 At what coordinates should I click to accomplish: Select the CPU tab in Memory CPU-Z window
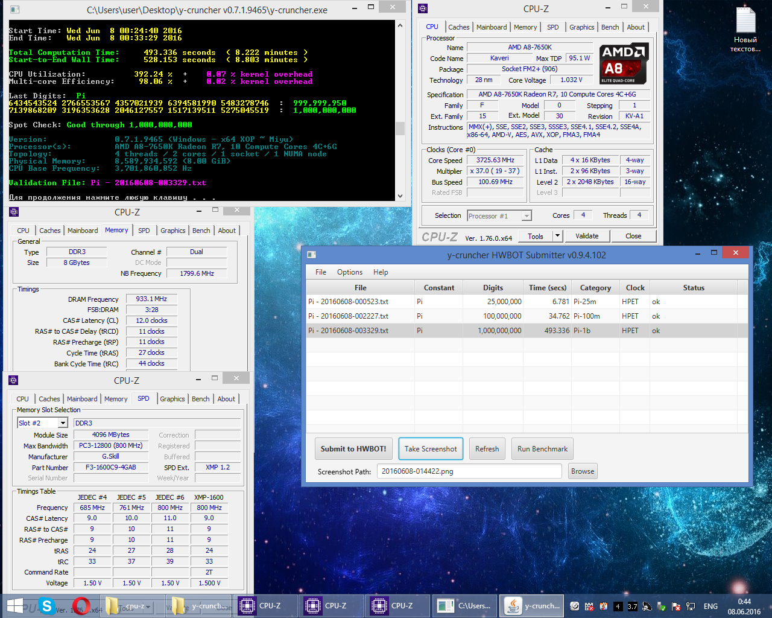(x=23, y=231)
